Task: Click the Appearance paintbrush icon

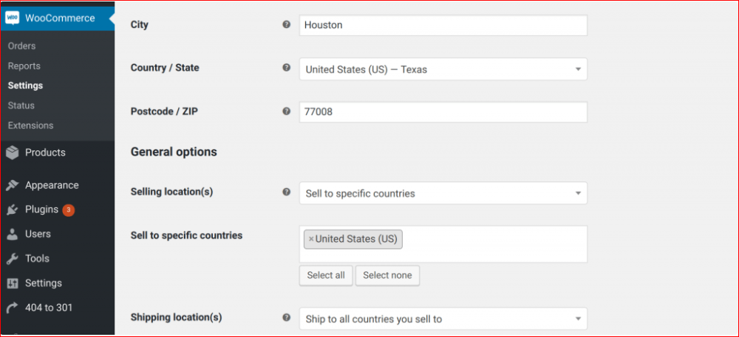Action: click(12, 185)
